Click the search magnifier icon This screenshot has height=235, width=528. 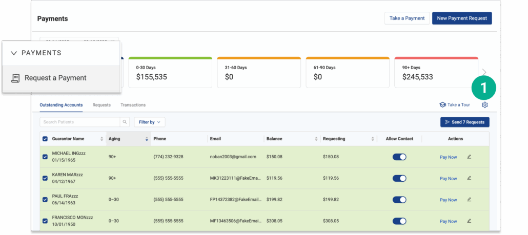(x=125, y=122)
